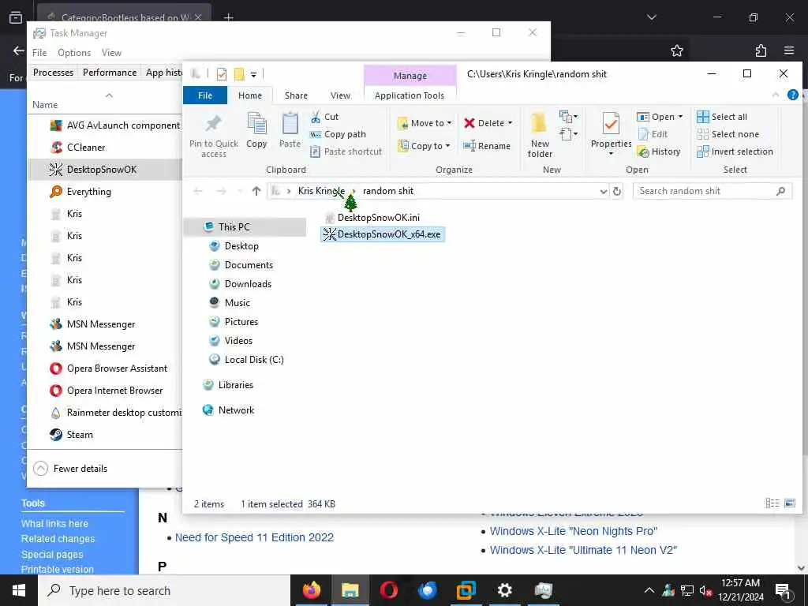Click Select all in ribbon
The height and width of the screenshot is (606, 808).
pyautogui.click(x=721, y=117)
